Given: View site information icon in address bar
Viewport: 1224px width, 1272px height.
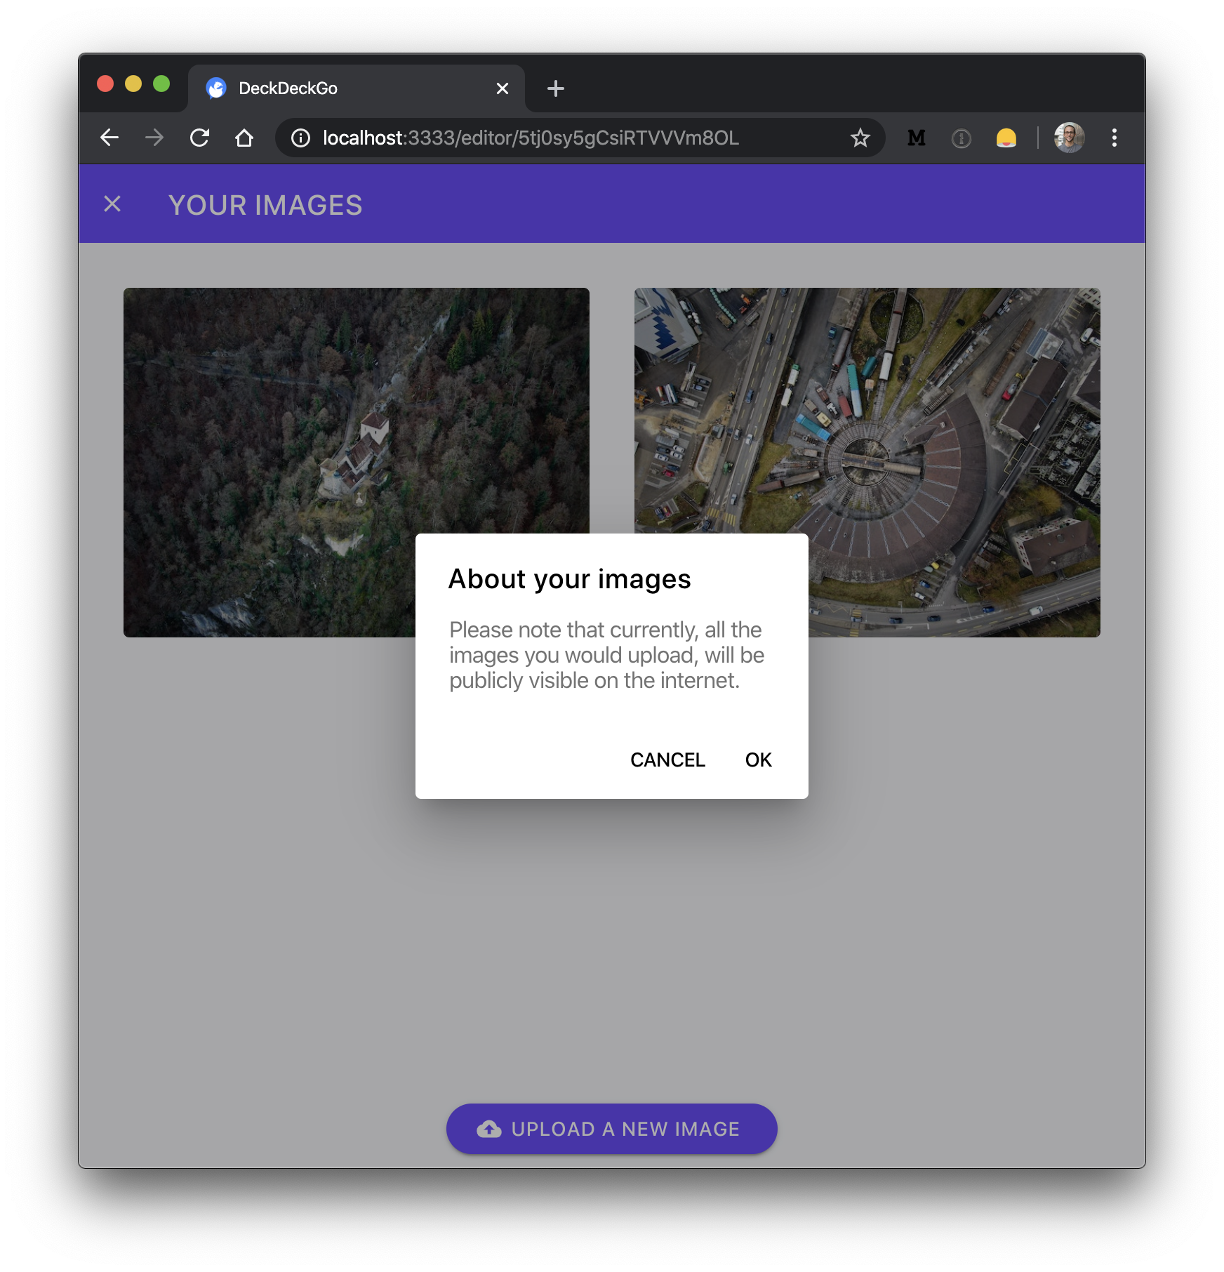Looking at the screenshot, I should pyautogui.click(x=301, y=138).
